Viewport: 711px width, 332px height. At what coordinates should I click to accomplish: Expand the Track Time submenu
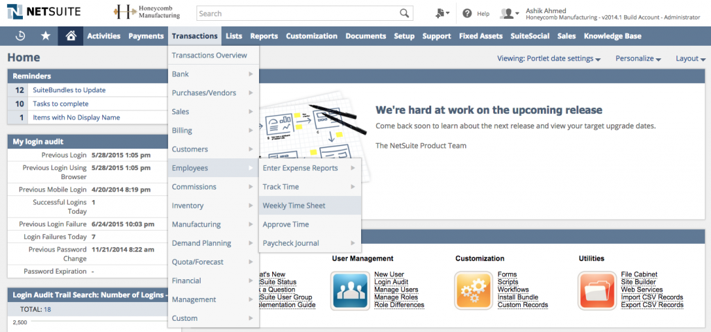tap(310, 186)
